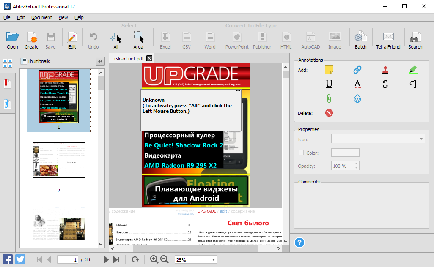Add a paperclip attachment annotation
Viewport: 434px width, 267px height.
coord(329,98)
